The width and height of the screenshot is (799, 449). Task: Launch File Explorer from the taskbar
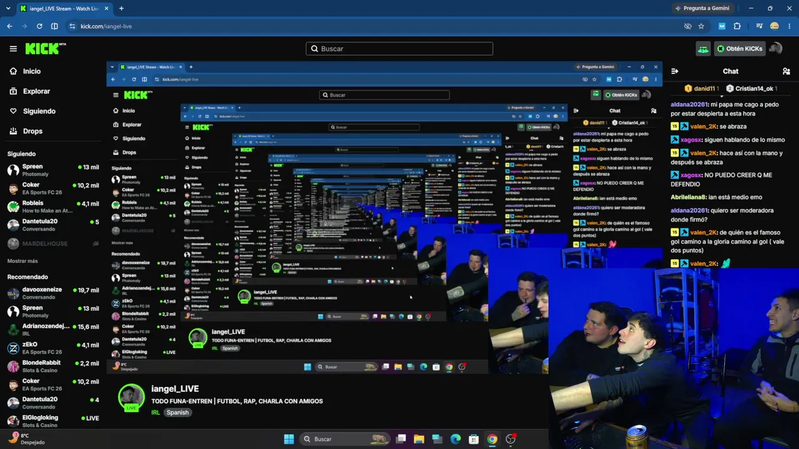[x=419, y=439]
